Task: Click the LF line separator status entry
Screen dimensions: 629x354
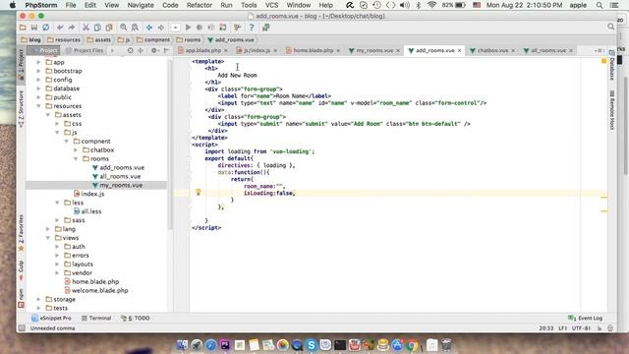Action: point(562,328)
